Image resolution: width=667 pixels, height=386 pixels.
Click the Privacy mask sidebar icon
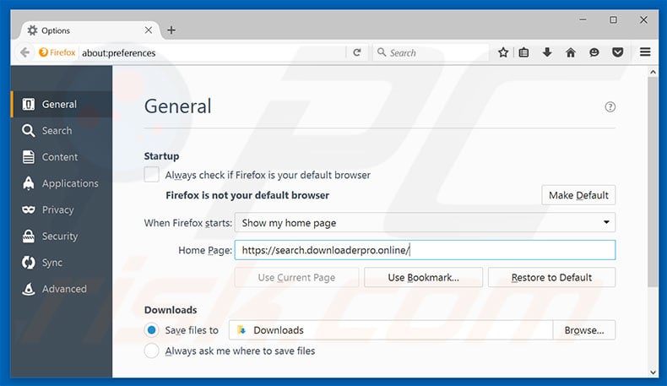click(x=29, y=209)
